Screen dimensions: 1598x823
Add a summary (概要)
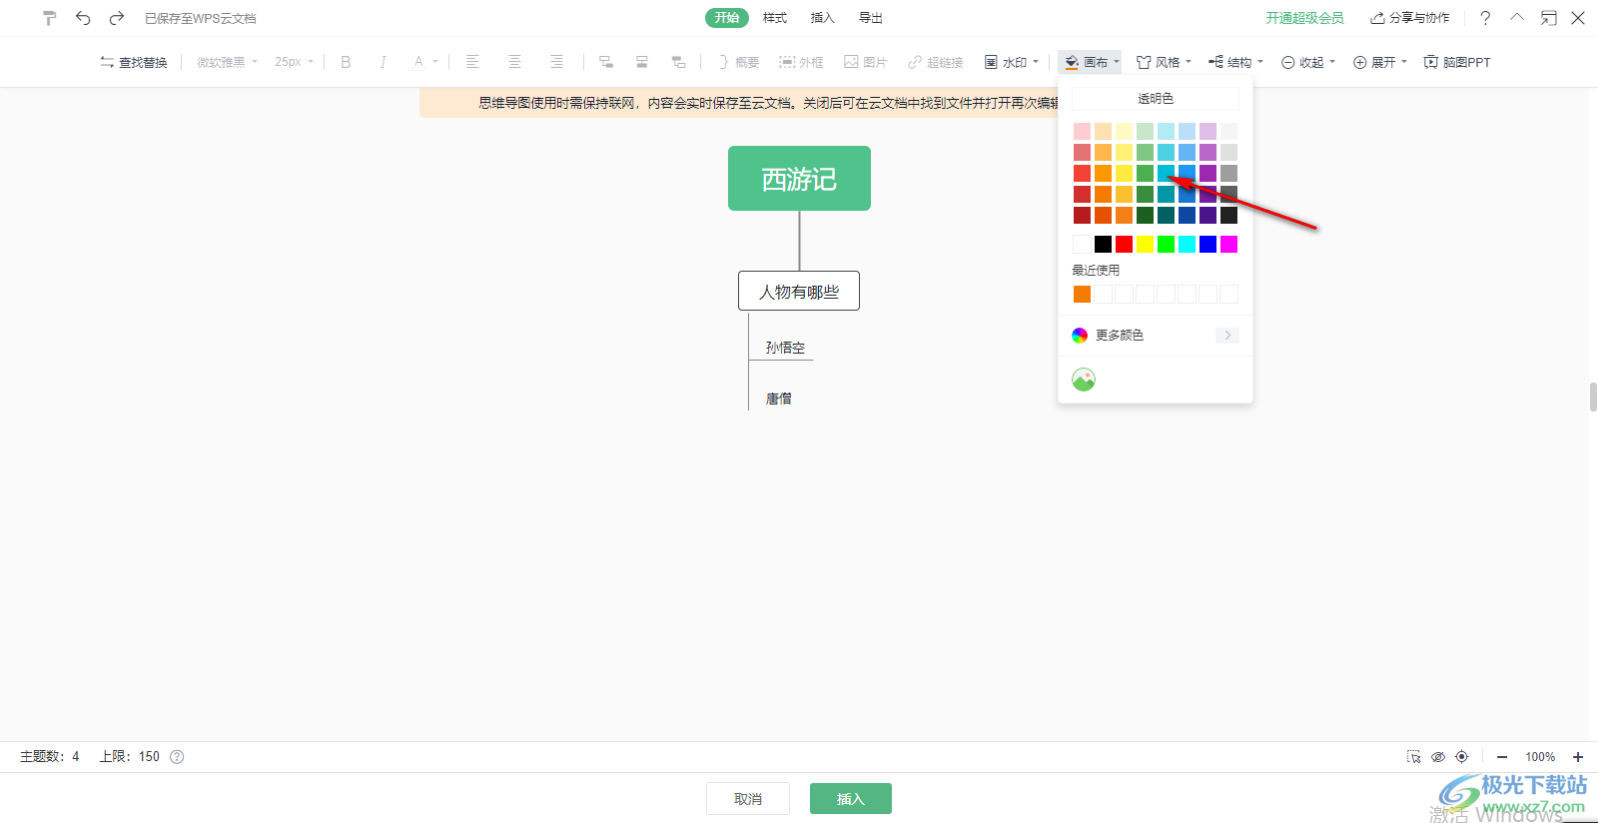coord(738,62)
